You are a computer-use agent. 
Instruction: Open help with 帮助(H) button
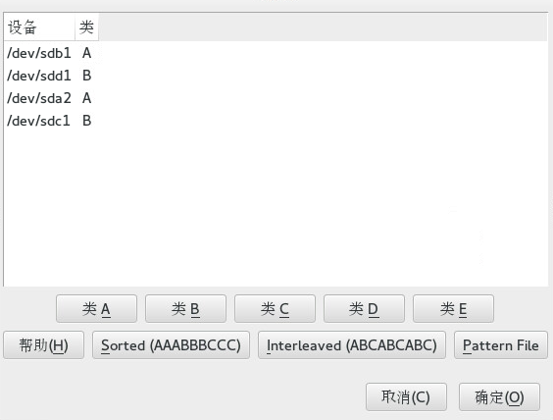point(44,345)
